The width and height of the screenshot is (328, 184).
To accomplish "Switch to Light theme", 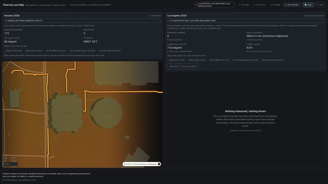I will pyautogui.click(x=319, y=5).
